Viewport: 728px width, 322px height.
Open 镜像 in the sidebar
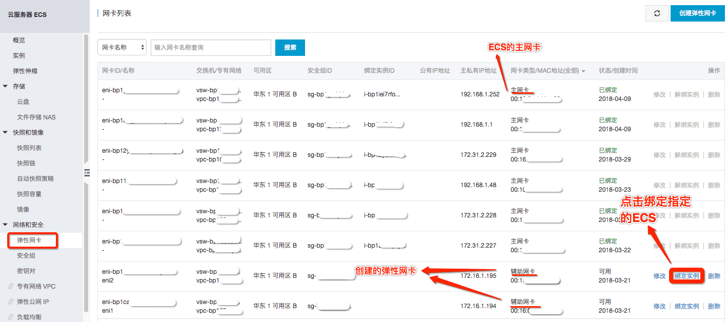(23, 210)
